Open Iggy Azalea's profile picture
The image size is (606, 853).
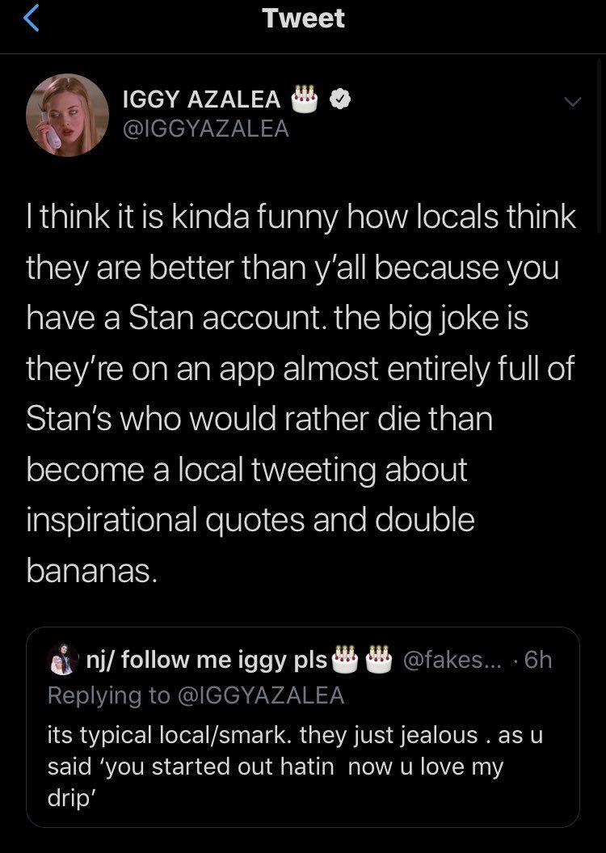click(x=67, y=116)
